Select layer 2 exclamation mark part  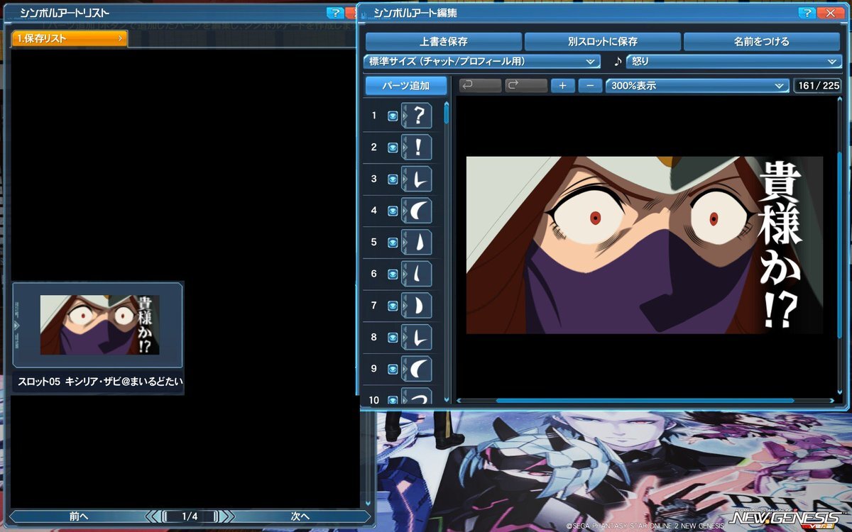tap(417, 148)
